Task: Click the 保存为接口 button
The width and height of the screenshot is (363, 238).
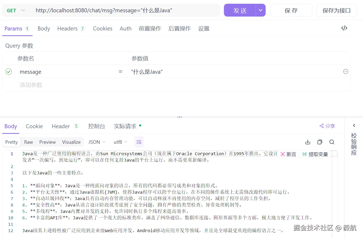Action: pos(336,10)
